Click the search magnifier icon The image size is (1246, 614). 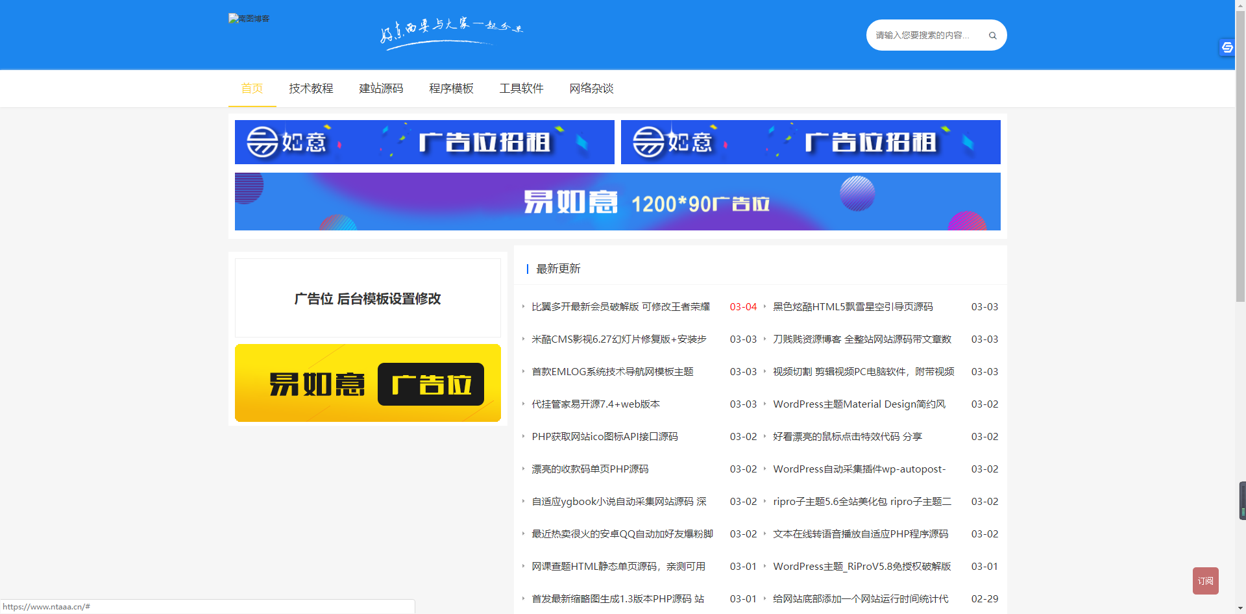[x=992, y=35]
